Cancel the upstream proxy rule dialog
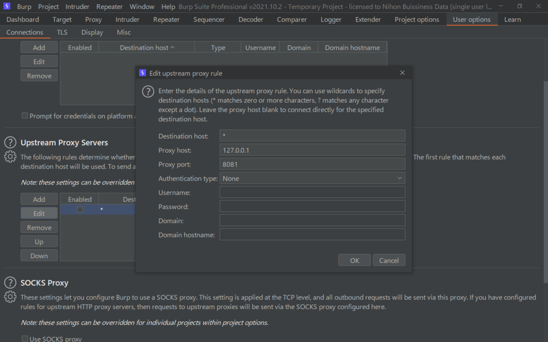 point(389,260)
